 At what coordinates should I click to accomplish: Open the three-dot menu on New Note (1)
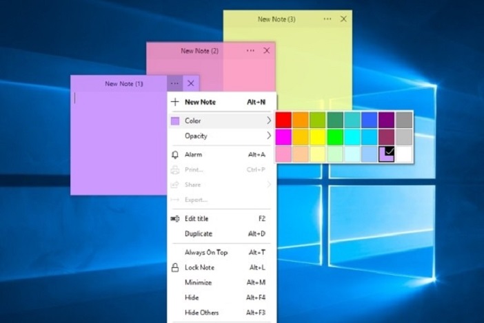point(174,83)
